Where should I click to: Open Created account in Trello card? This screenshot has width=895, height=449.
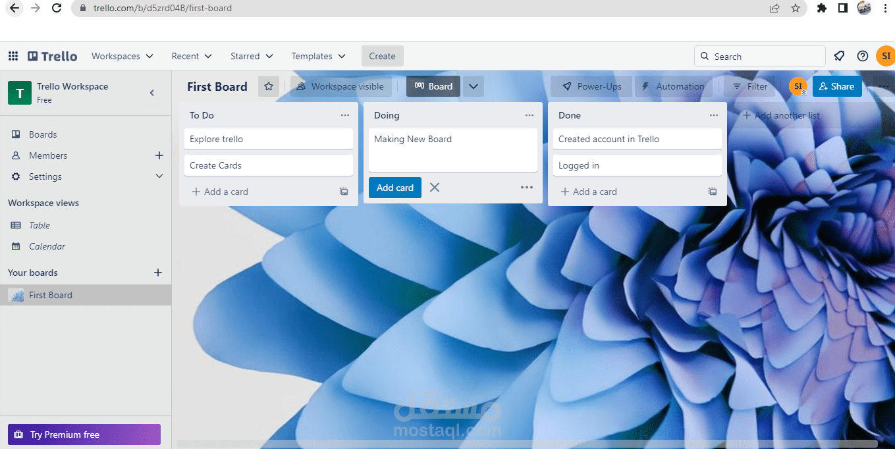point(637,139)
